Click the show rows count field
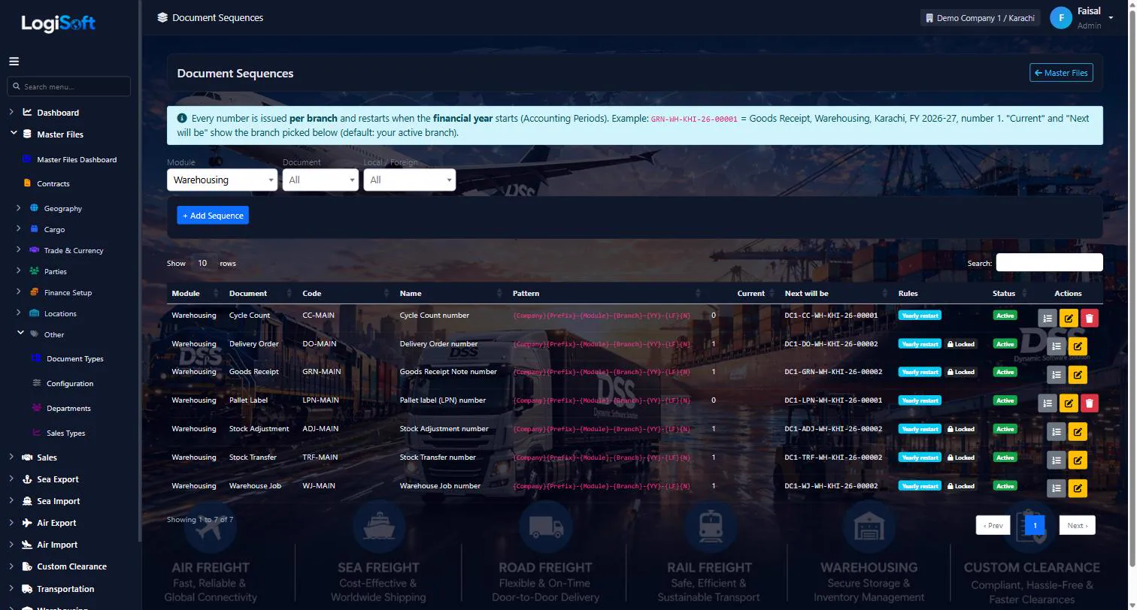 (202, 263)
